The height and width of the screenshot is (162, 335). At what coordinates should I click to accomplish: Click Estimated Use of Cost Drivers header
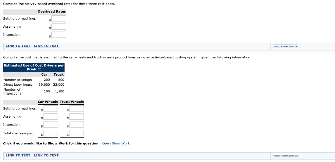(x=34, y=67)
